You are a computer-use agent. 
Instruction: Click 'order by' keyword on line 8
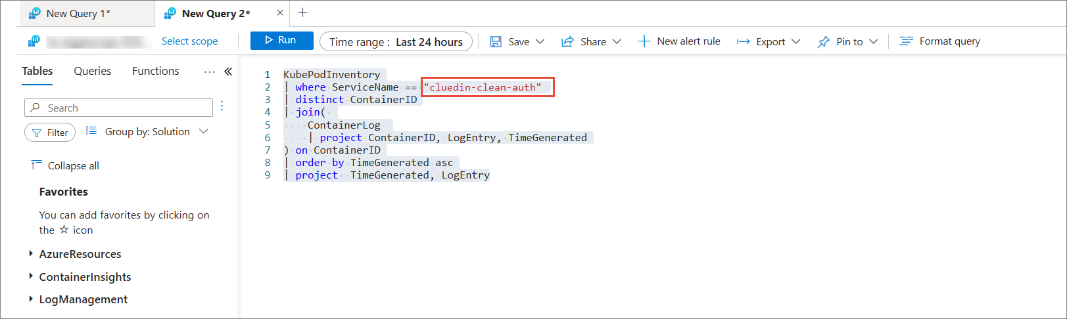pyautogui.click(x=320, y=163)
